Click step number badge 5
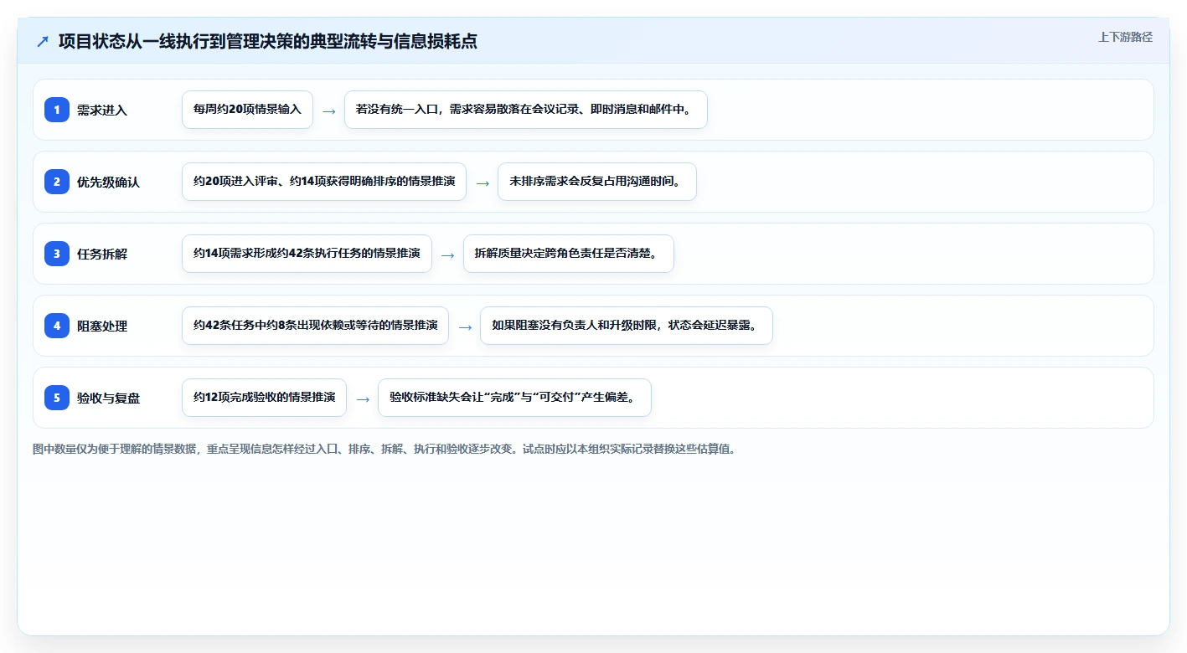The image size is (1187, 653). pos(57,398)
